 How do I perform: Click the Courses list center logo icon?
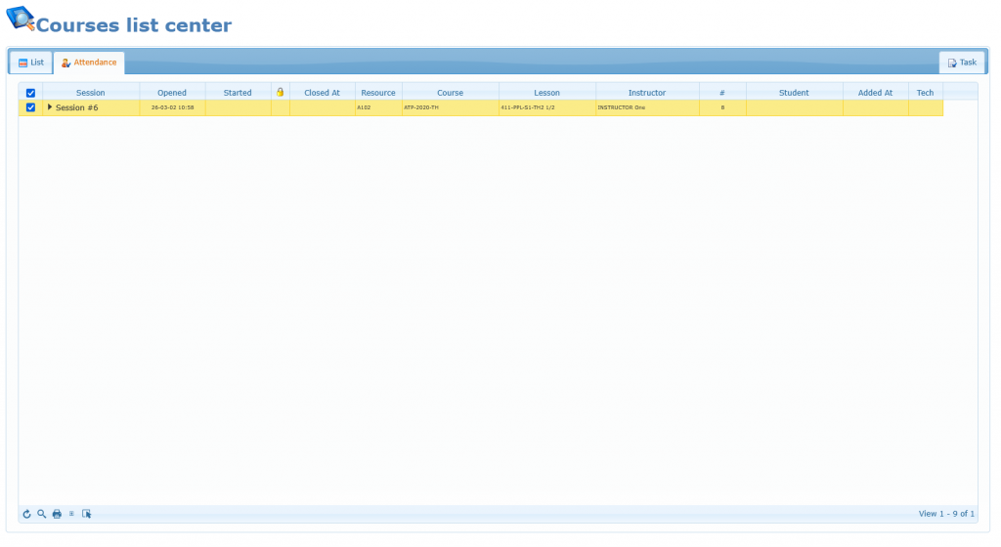[x=21, y=20]
